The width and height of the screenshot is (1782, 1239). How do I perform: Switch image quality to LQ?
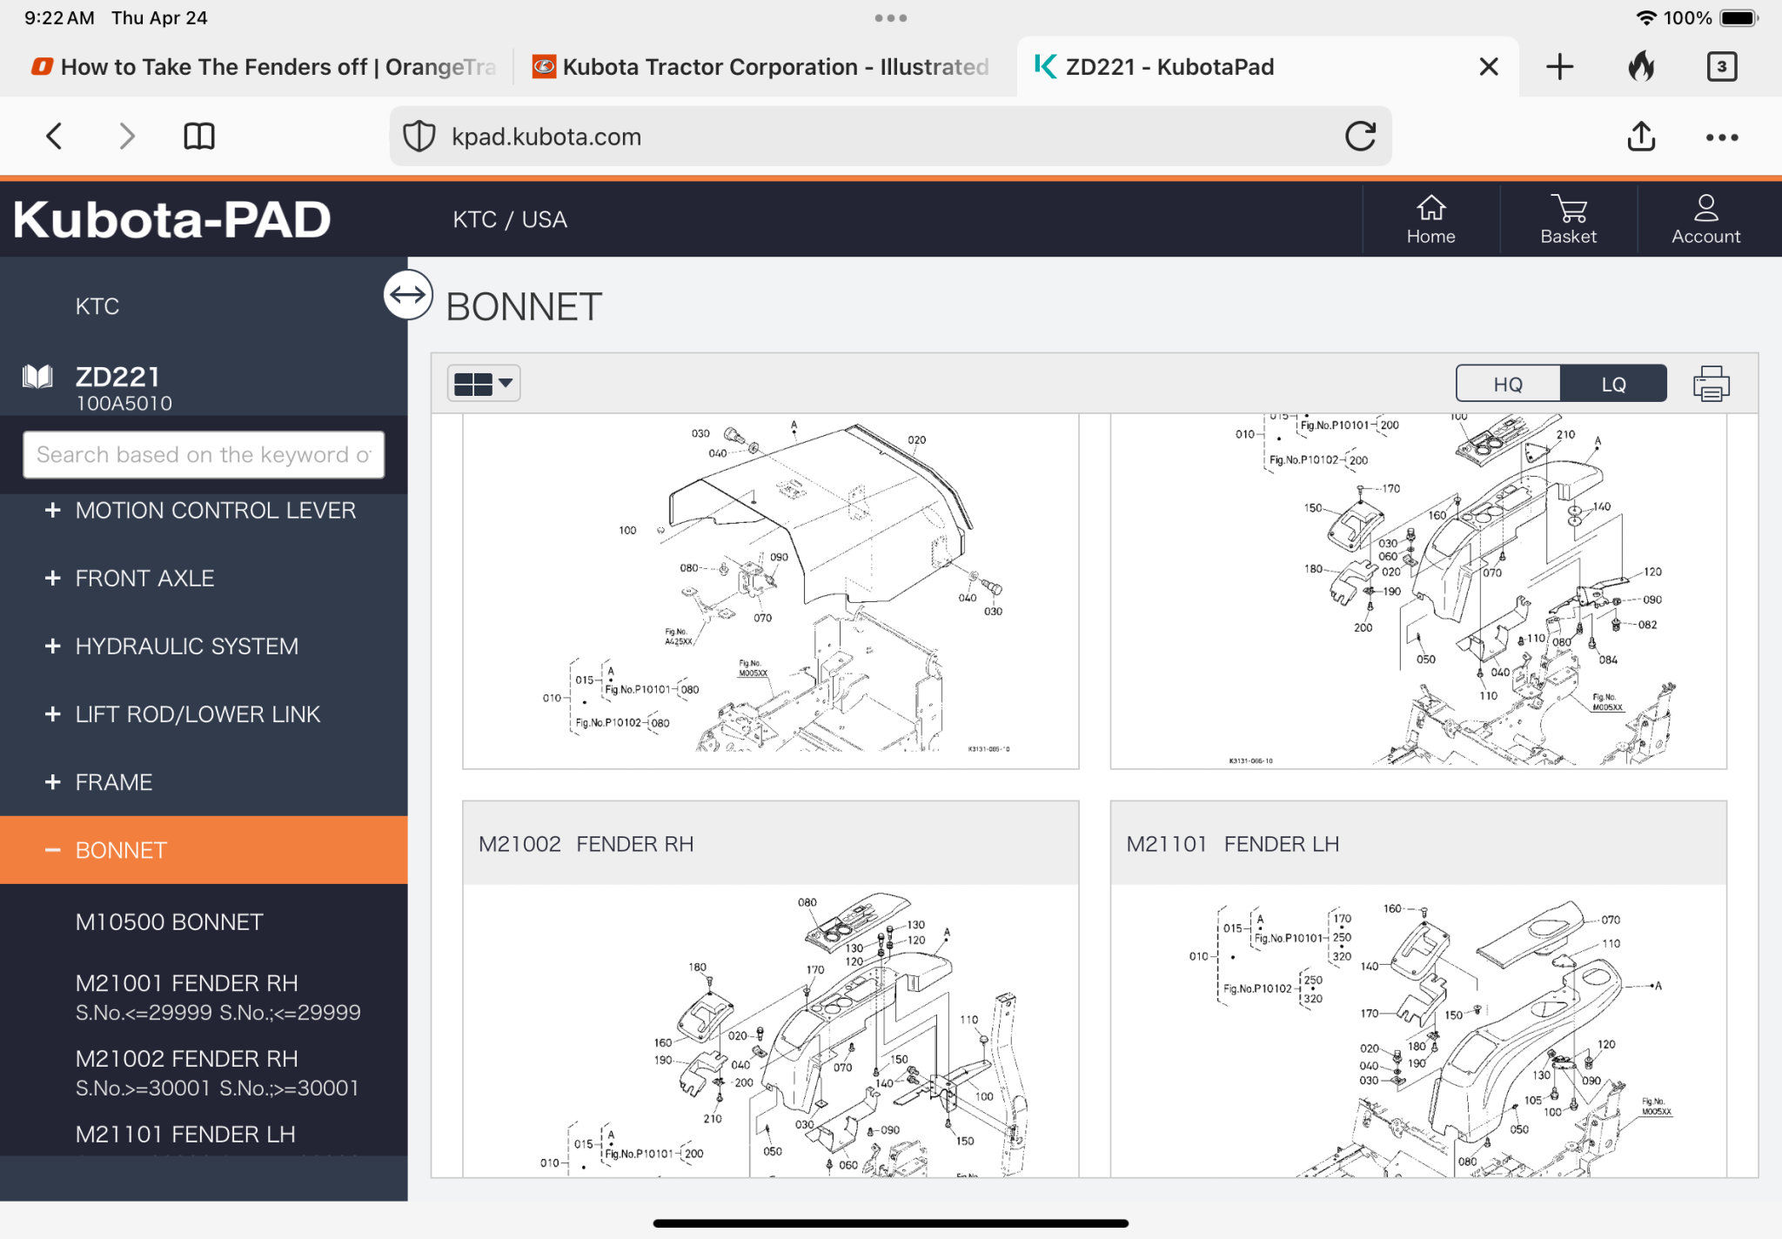click(x=1613, y=384)
